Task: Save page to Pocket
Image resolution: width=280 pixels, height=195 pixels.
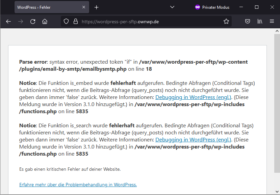Action: click(248, 22)
